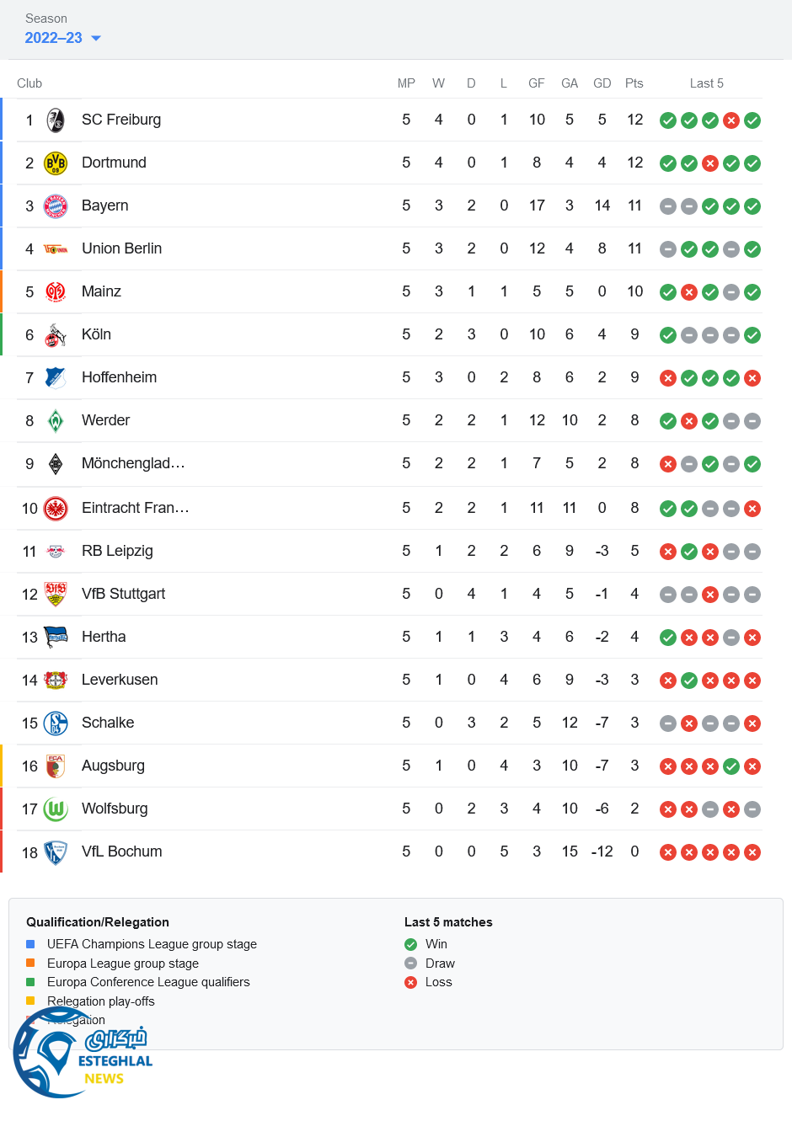
Task: Click the Werder green diamond logo
Action: 56,421
